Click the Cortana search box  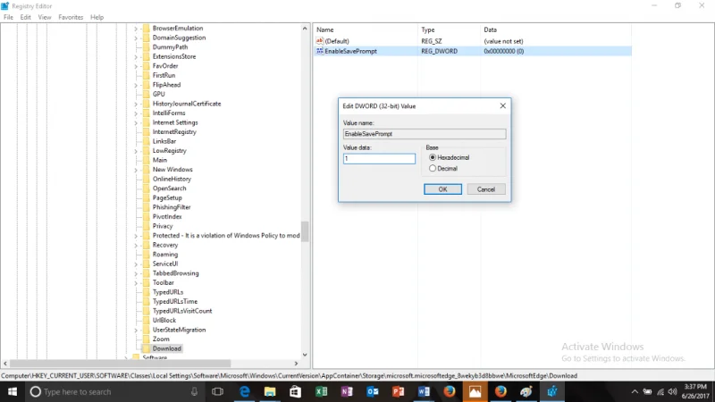116,392
